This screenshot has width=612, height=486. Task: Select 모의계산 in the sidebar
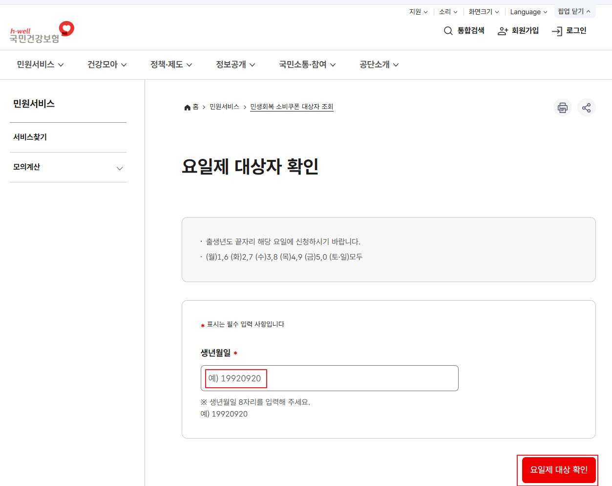[26, 167]
